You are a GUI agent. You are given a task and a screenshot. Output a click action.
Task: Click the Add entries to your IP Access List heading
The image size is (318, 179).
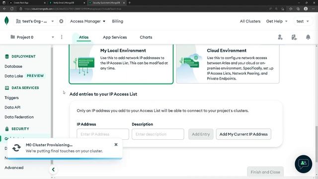click(x=103, y=94)
